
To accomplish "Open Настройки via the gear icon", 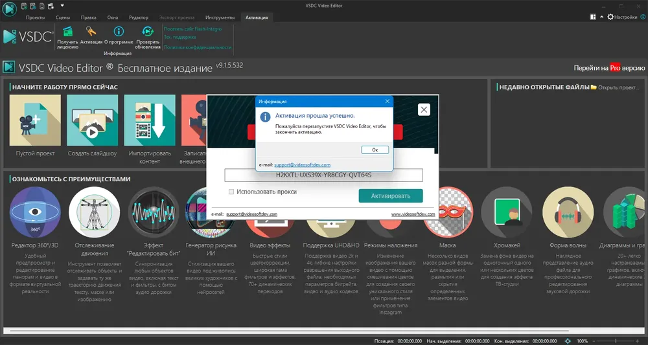I will 610,17.
